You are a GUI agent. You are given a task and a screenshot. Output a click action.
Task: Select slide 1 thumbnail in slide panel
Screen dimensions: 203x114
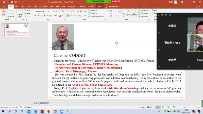[x=17, y=30]
